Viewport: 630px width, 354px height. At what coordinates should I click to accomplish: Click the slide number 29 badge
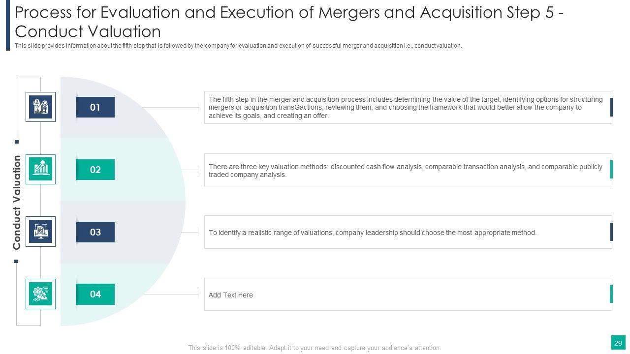coord(618,343)
